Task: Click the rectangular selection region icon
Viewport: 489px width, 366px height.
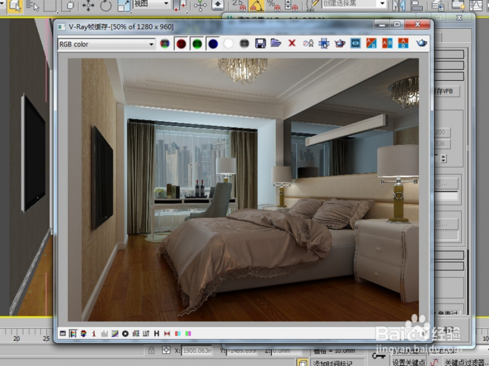Action: (x=50, y=5)
